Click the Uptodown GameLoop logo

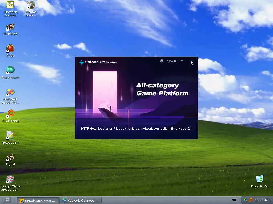(x=98, y=62)
